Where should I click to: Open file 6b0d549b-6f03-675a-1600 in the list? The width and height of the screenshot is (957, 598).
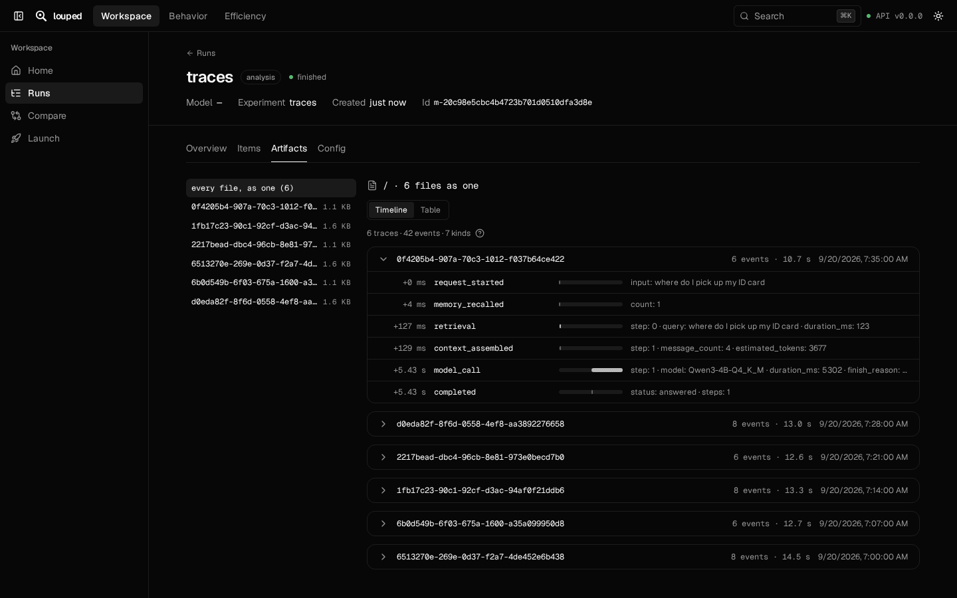coord(271,283)
